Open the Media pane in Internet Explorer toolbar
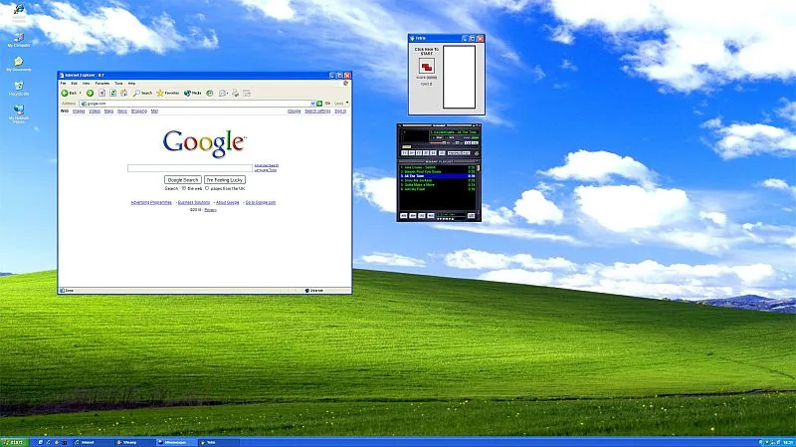Screen dimensions: 796x447 click(192, 93)
